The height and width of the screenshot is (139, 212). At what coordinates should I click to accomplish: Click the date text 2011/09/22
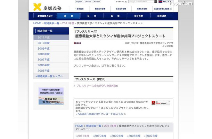(x=132, y=43)
